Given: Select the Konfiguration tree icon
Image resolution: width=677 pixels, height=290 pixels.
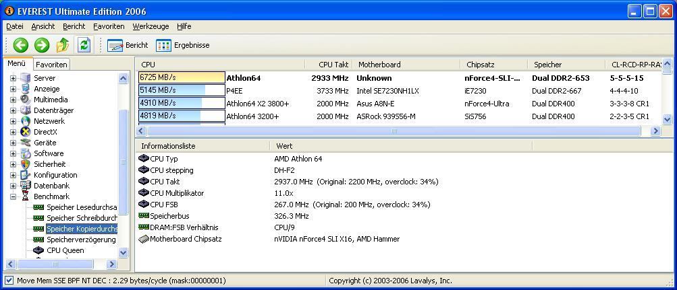Looking at the screenshot, I should tap(26, 175).
